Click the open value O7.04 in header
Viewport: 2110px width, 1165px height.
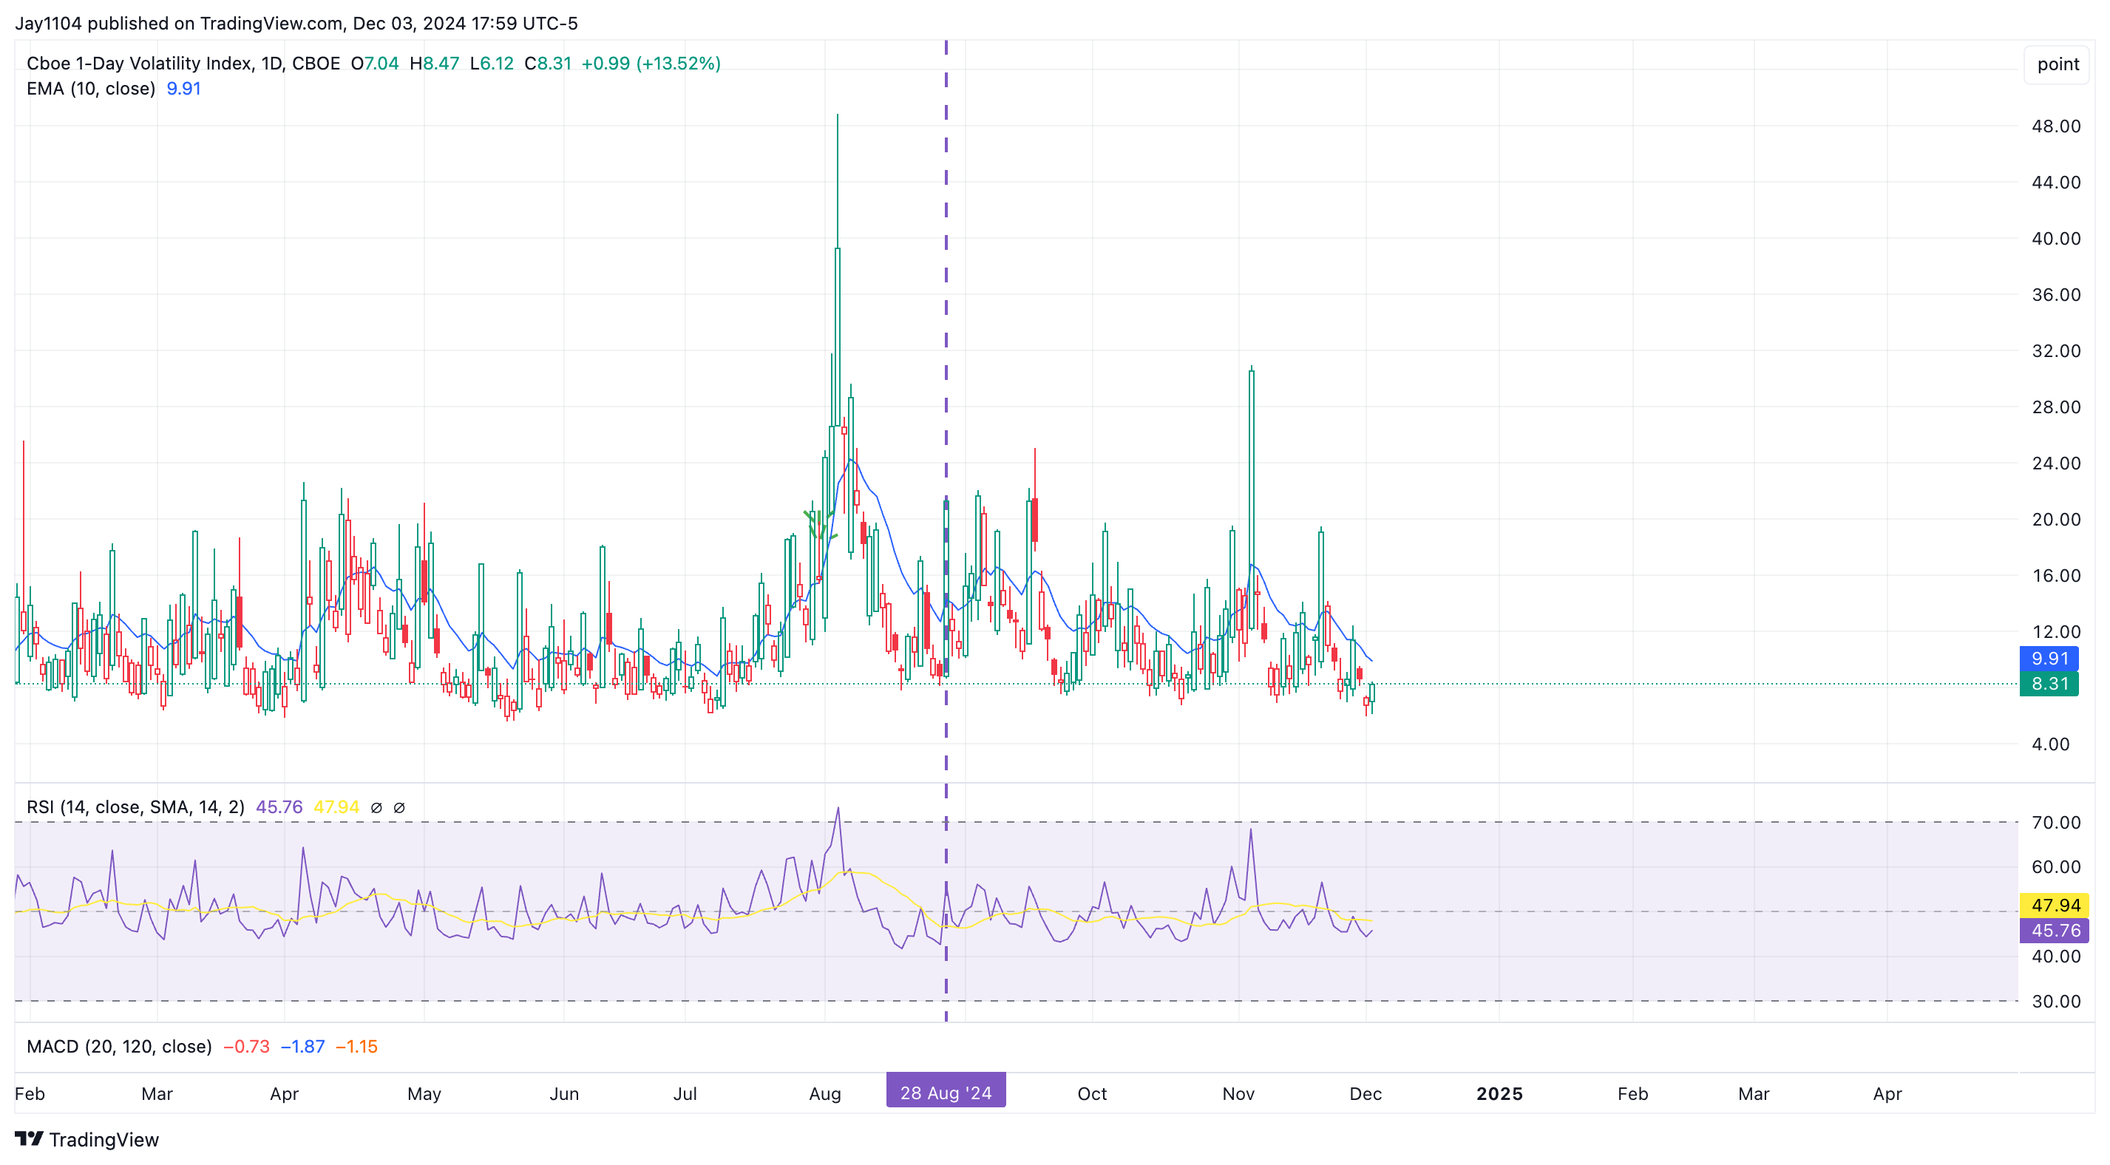[x=375, y=63]
